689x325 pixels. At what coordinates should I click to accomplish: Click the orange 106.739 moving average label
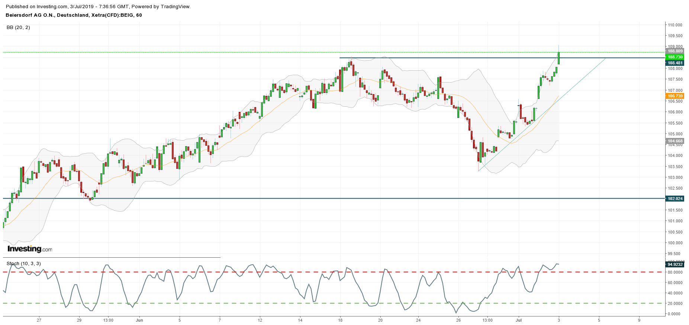[675, 96]
